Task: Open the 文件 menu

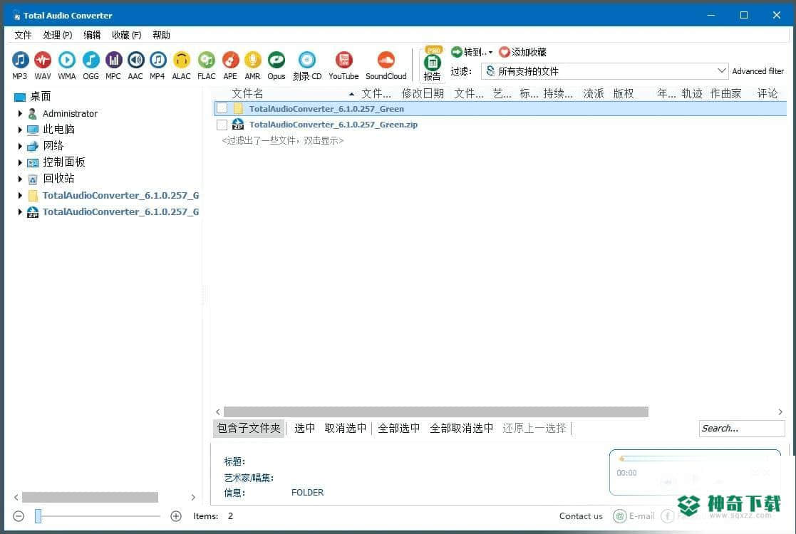Action: (x=23, y=35)
